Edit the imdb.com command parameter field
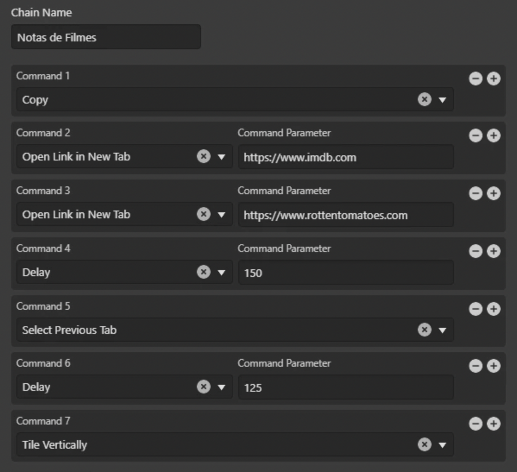517x472 pixels. click(x=346, y=157)
